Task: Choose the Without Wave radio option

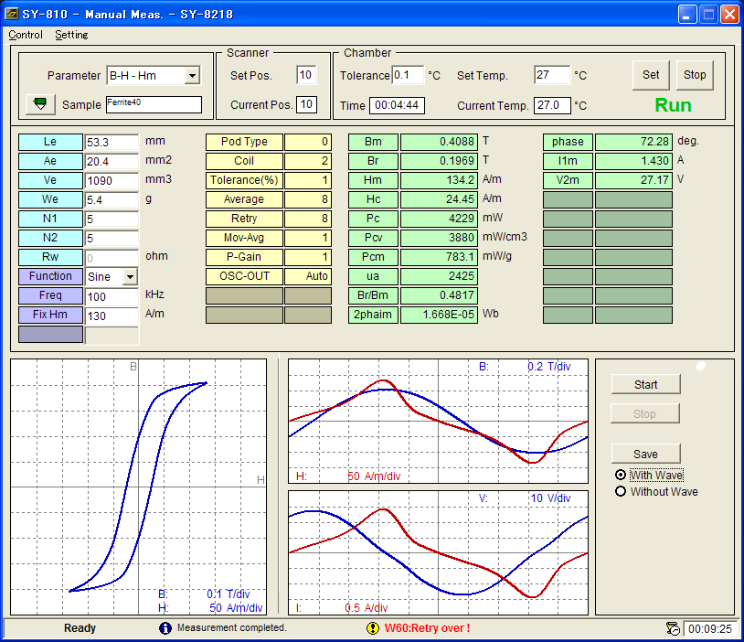Action: (x=622, y=492)
